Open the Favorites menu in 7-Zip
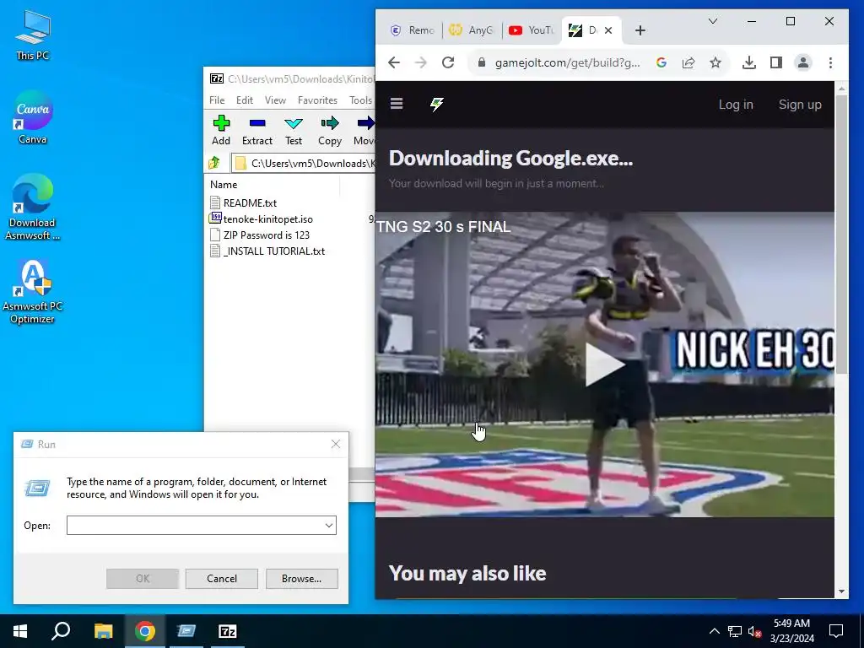Viewport: 864px width, 648px height. [x=317, y=100]
